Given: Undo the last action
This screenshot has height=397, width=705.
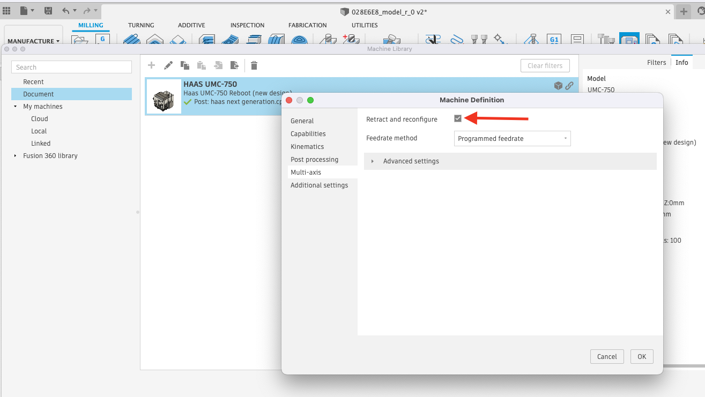Looking at the screenshot, I should click(65, 11).
